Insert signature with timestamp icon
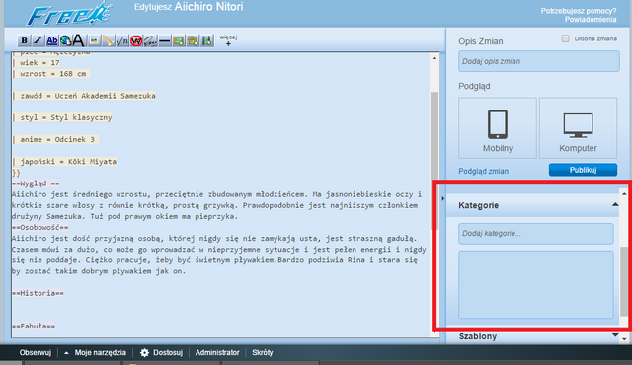The height and width of the screenshot is (365, 632). tap(150, 40)
